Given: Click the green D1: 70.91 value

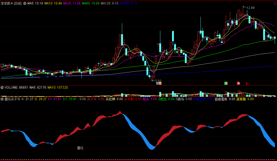Looking at the screenshot, I should pos(70,99).
